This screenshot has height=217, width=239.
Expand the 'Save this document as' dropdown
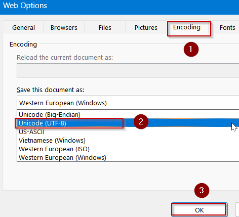pyautogui.click(x=128, y=103)
